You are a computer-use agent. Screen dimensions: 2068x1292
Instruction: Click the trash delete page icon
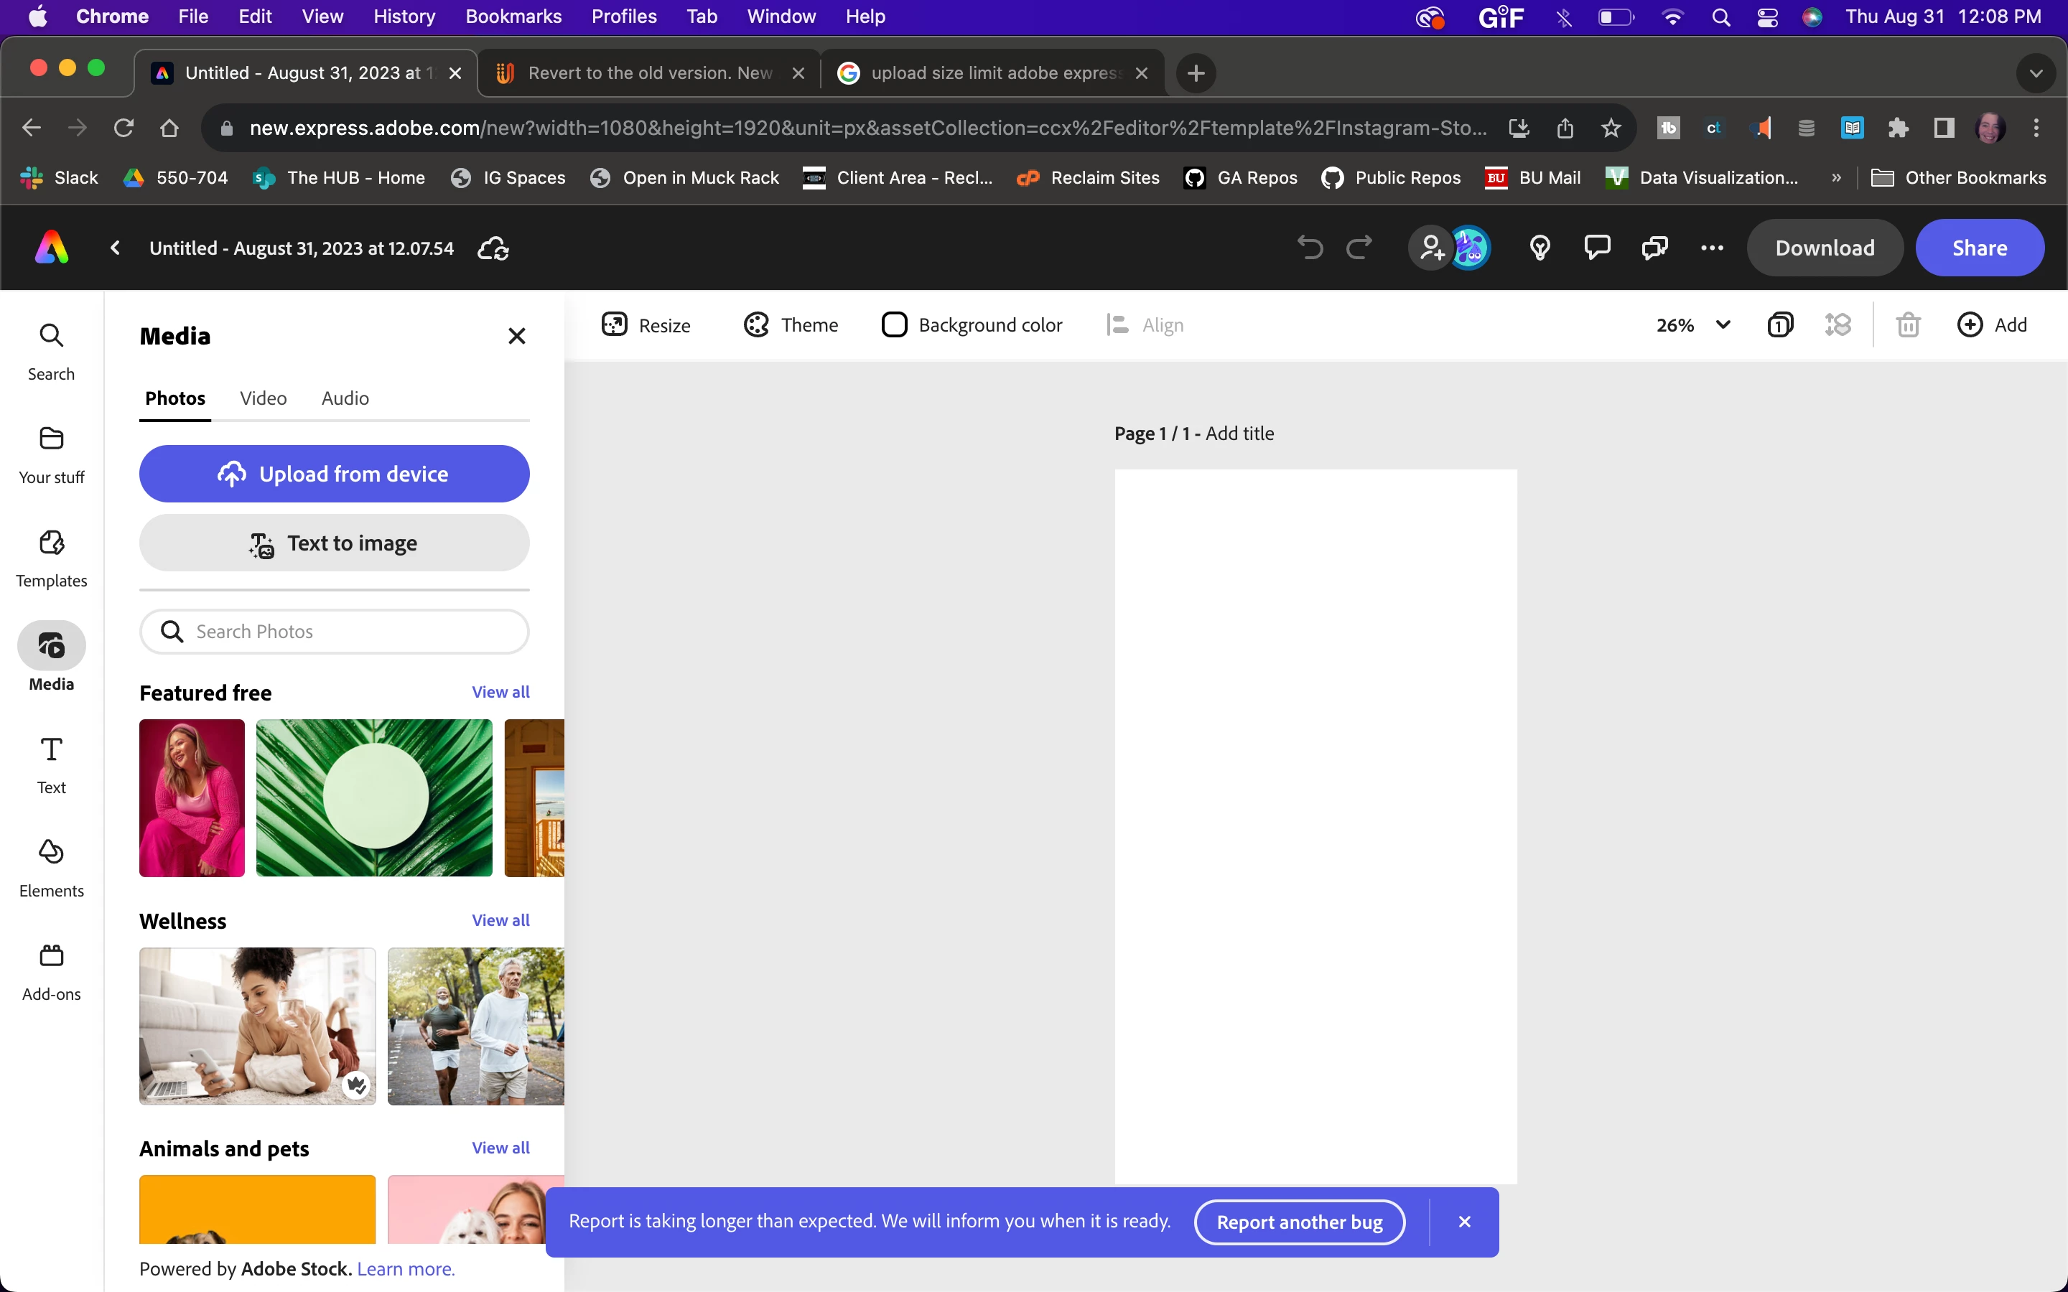[x=1907, y=324]
